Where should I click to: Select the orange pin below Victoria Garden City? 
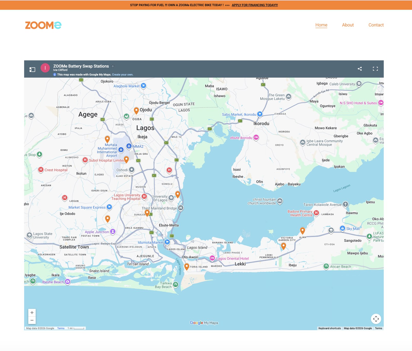pos(284,246)
